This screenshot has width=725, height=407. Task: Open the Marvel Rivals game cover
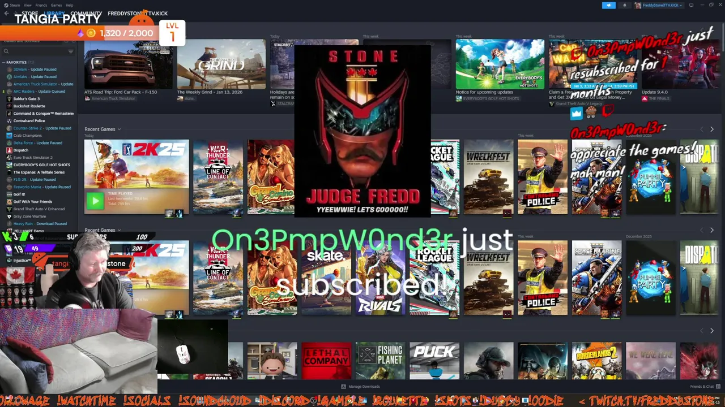pyautogui.click(x=380, y=278)
